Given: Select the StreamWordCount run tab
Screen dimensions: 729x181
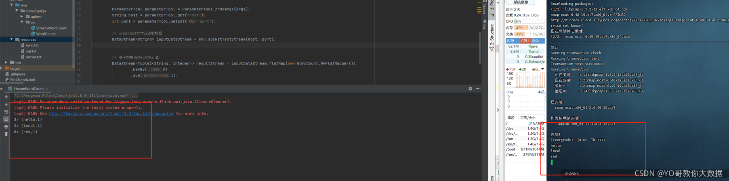Looking at the screenshot, I should coord(28,89).
